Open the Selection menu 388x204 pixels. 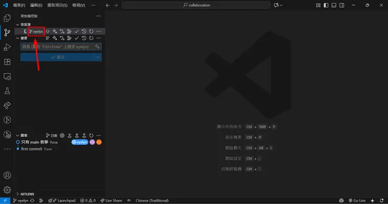[x=57, y=5]
